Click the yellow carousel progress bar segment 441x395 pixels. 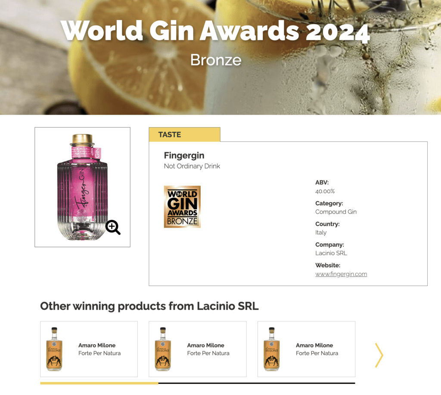[x=99, y=383]
